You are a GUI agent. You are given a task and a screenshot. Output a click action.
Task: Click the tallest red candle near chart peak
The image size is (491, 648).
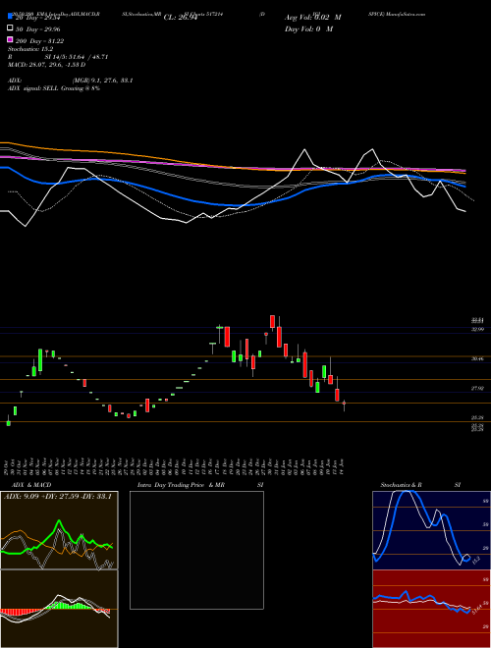click(x=280, y=337)
